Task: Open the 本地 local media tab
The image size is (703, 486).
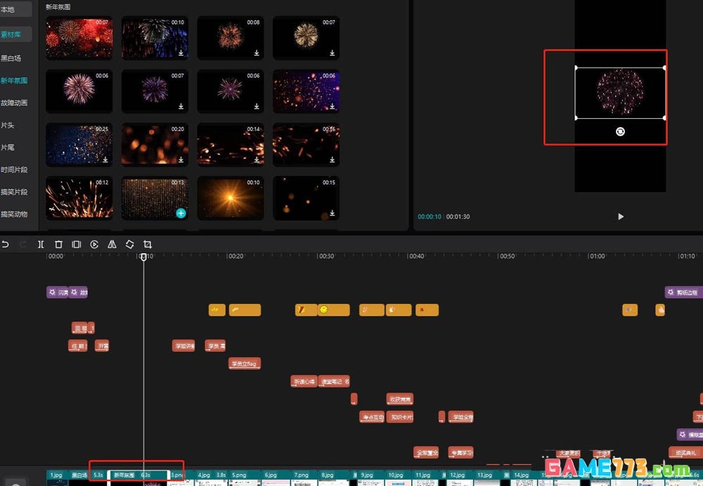Action: pyautogui.click(x=8, y=10)
